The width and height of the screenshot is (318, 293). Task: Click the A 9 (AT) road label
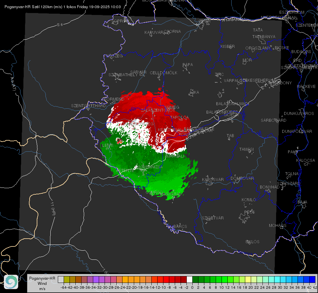pos(13,84)
